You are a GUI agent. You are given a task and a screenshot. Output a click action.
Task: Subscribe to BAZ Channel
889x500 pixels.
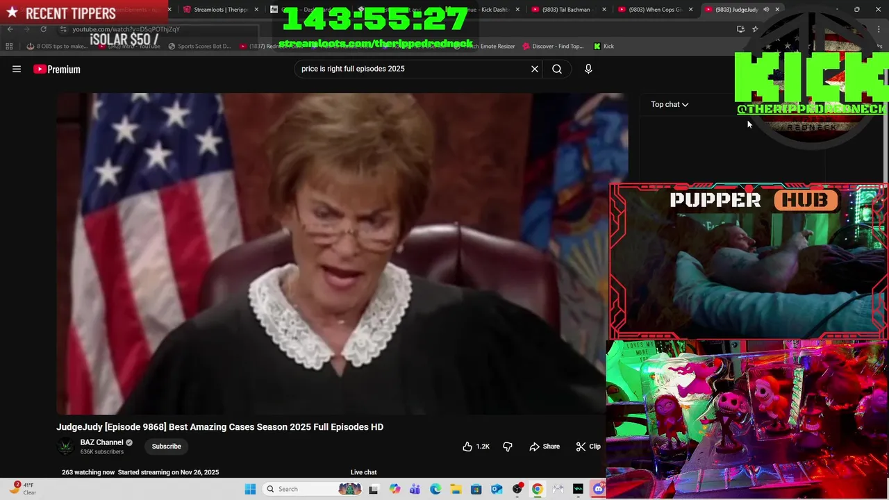[167, 447]
